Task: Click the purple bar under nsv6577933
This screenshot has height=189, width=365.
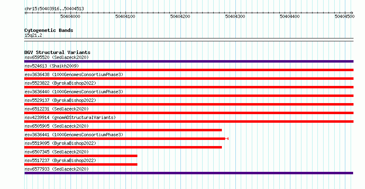Action: [189, 173]
